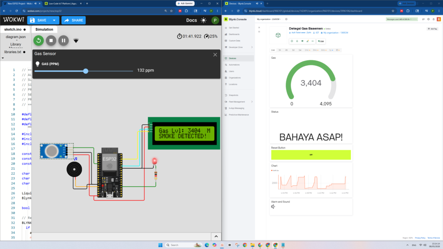Close the Blynk device panel with X
This screenshot has height=249, width=443.
click(x=259, y=28)
